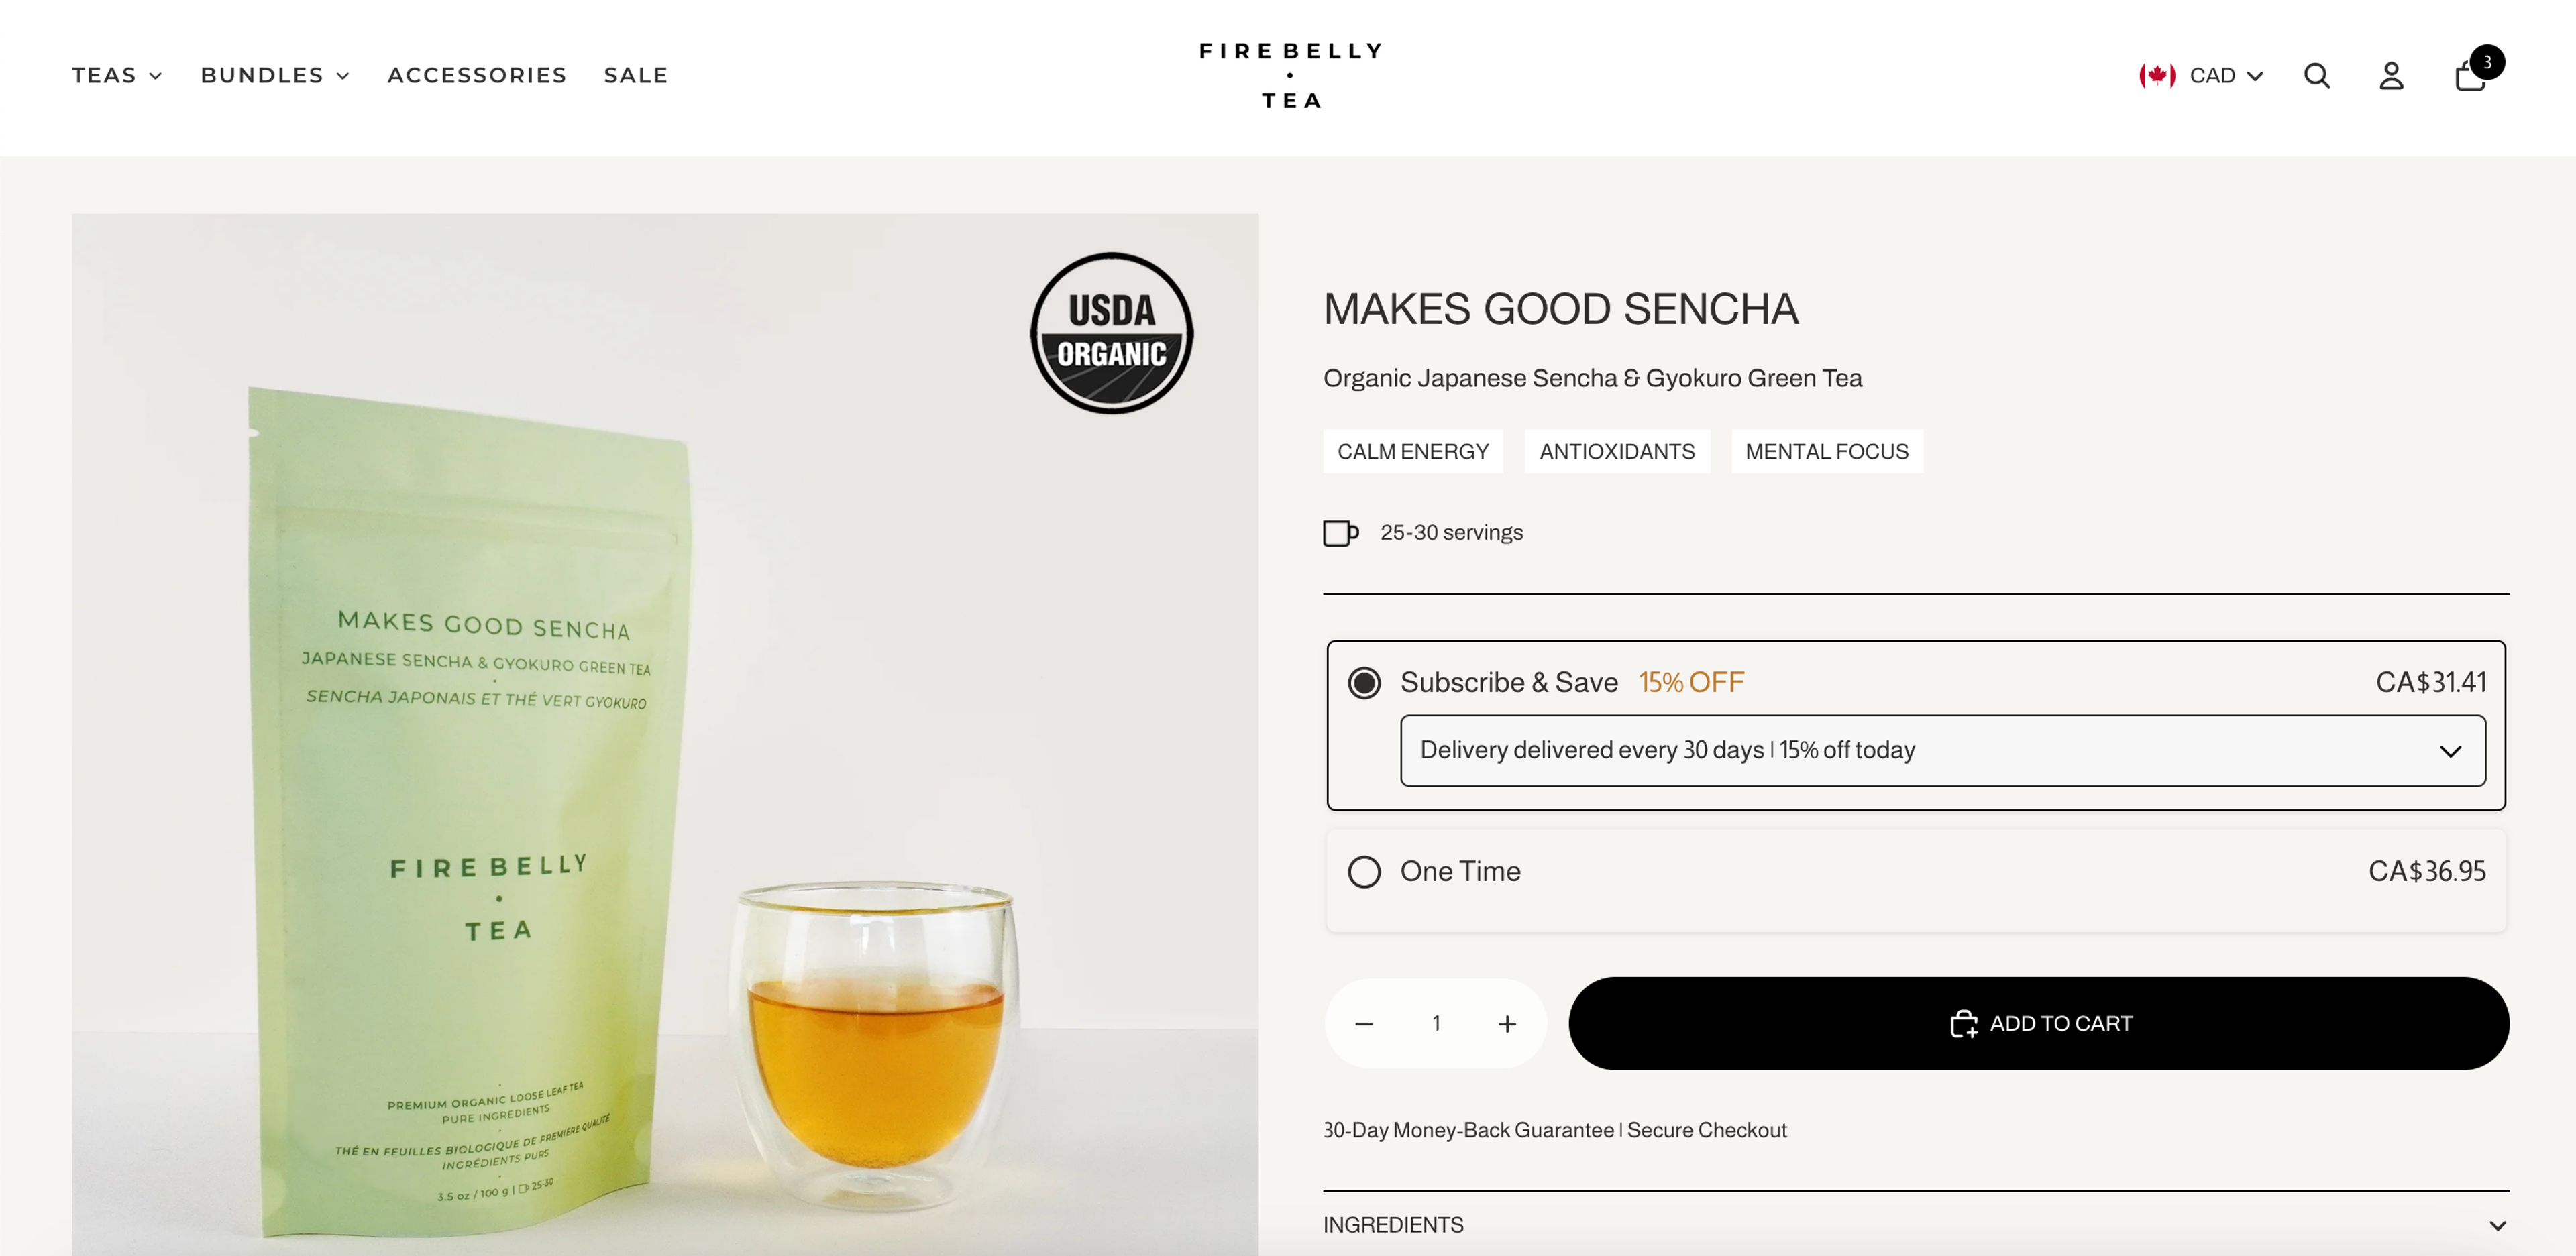Click cart icon inside Add to Cart button

pos(1964,1023)
